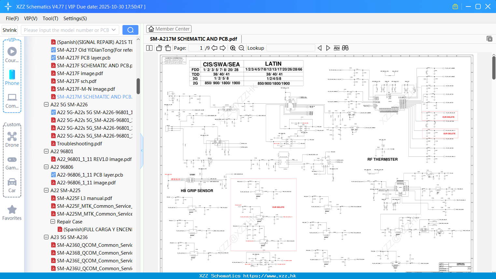Open the File(F) menu
The width and height of the screenshot is (496, 279).
click(x=12, y=19)
